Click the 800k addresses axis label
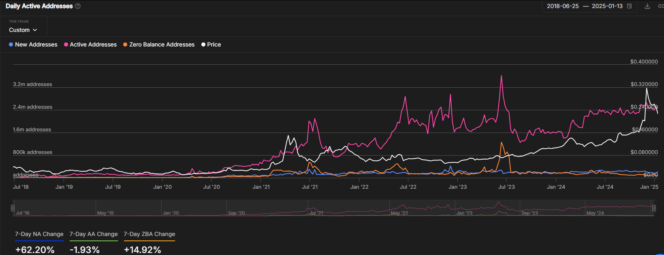664x255 pixels. point(32,152)
